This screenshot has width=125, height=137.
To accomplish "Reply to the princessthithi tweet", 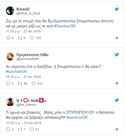I will tap(8, 83).
